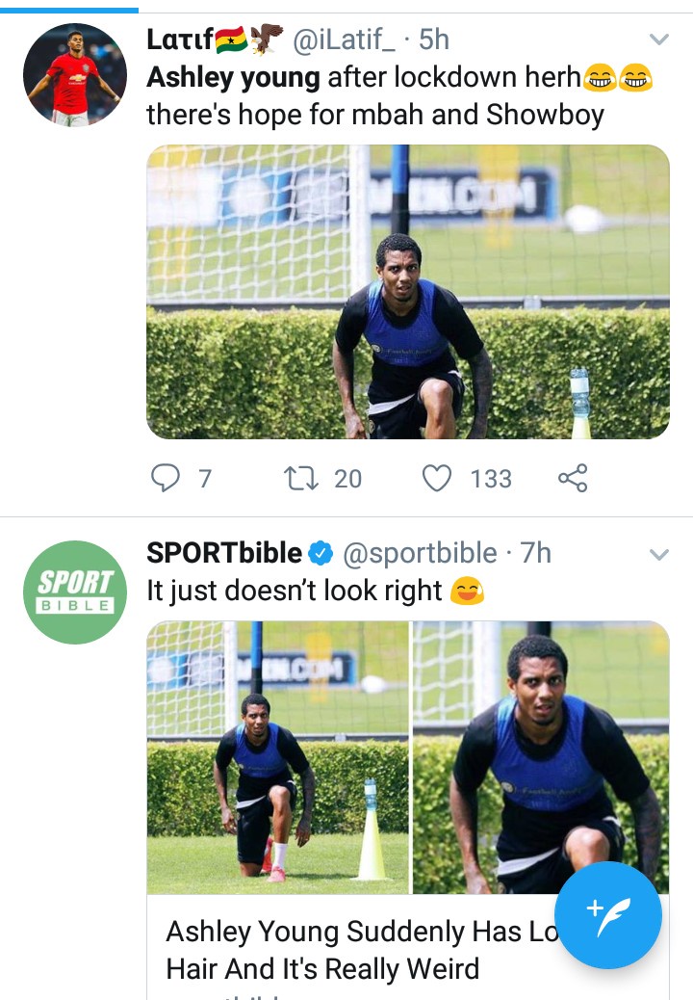Open right close-up photo in SPORTbible card
The height and width of the screenshot is (1000, 693).
[541, 757]
